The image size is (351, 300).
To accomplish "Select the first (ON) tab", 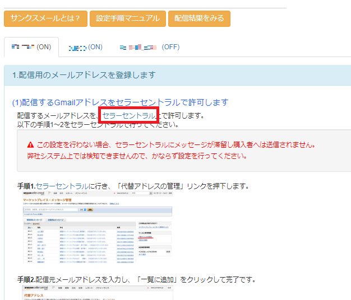I will coord(31,47).
